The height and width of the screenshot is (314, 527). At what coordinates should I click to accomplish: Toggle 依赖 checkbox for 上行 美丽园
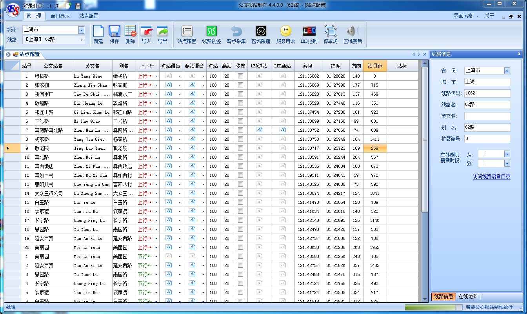point(240,247)
